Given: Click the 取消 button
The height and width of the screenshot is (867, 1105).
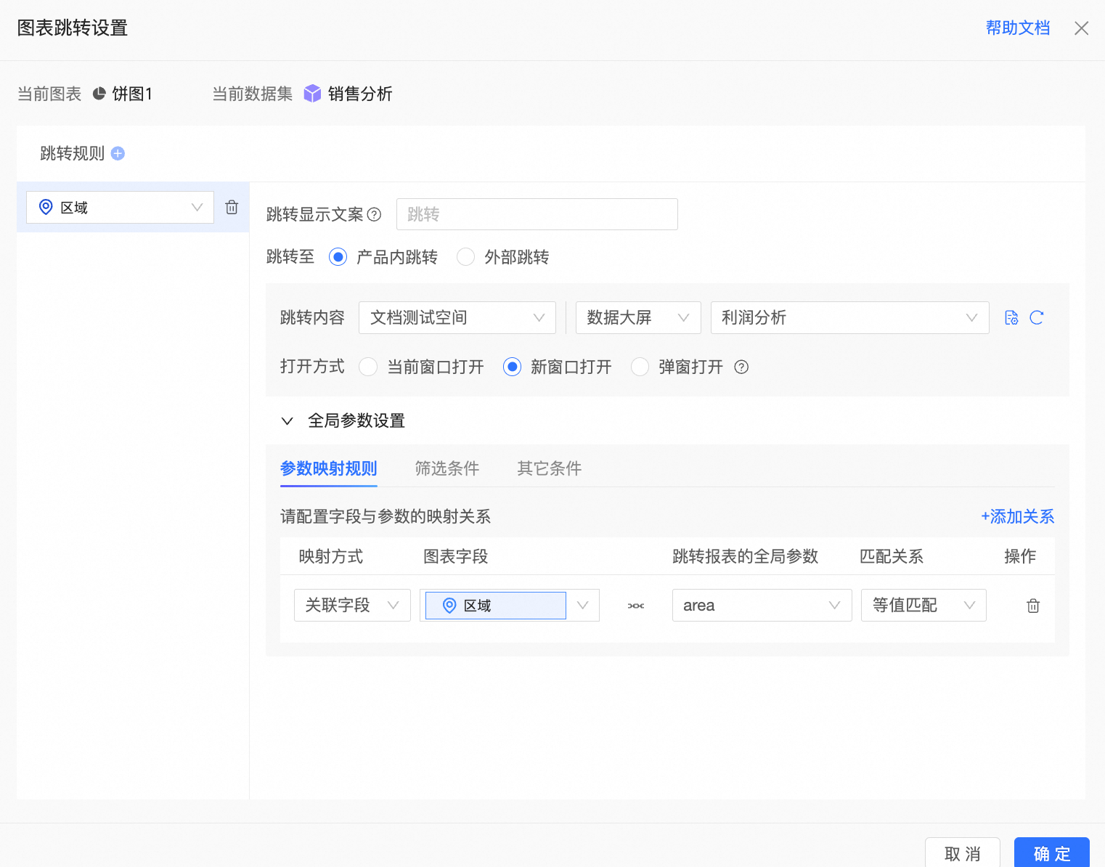Looking at the screenshot, I should (x=963, y=853).
